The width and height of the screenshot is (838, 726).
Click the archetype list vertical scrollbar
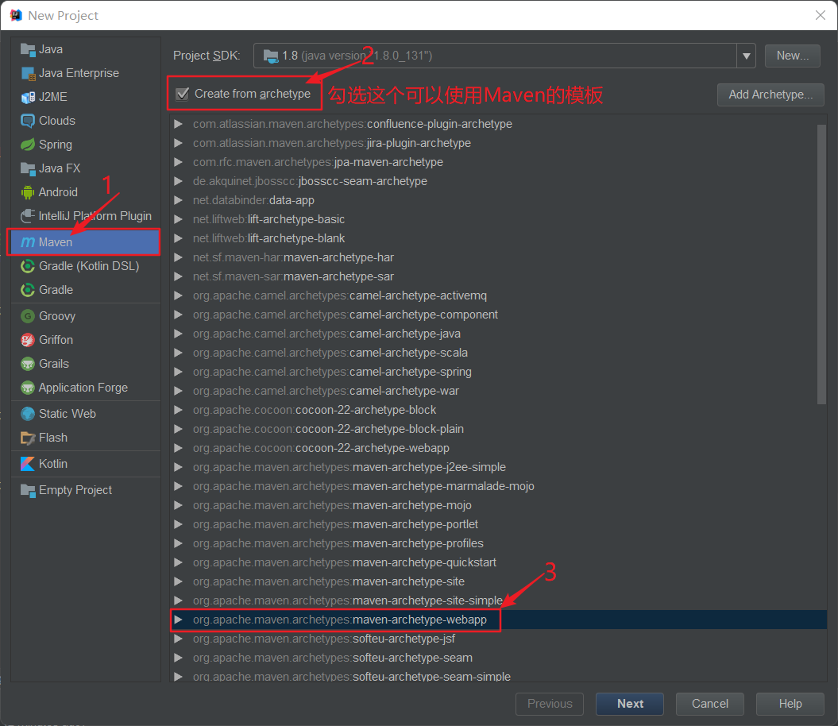pyautogui.click(x=822, y=264)
